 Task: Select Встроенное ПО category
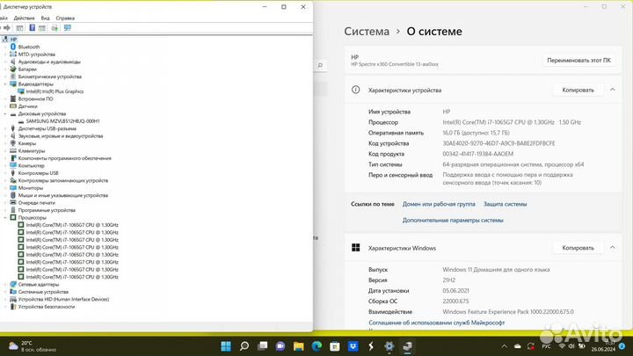[x=35, y=98]
